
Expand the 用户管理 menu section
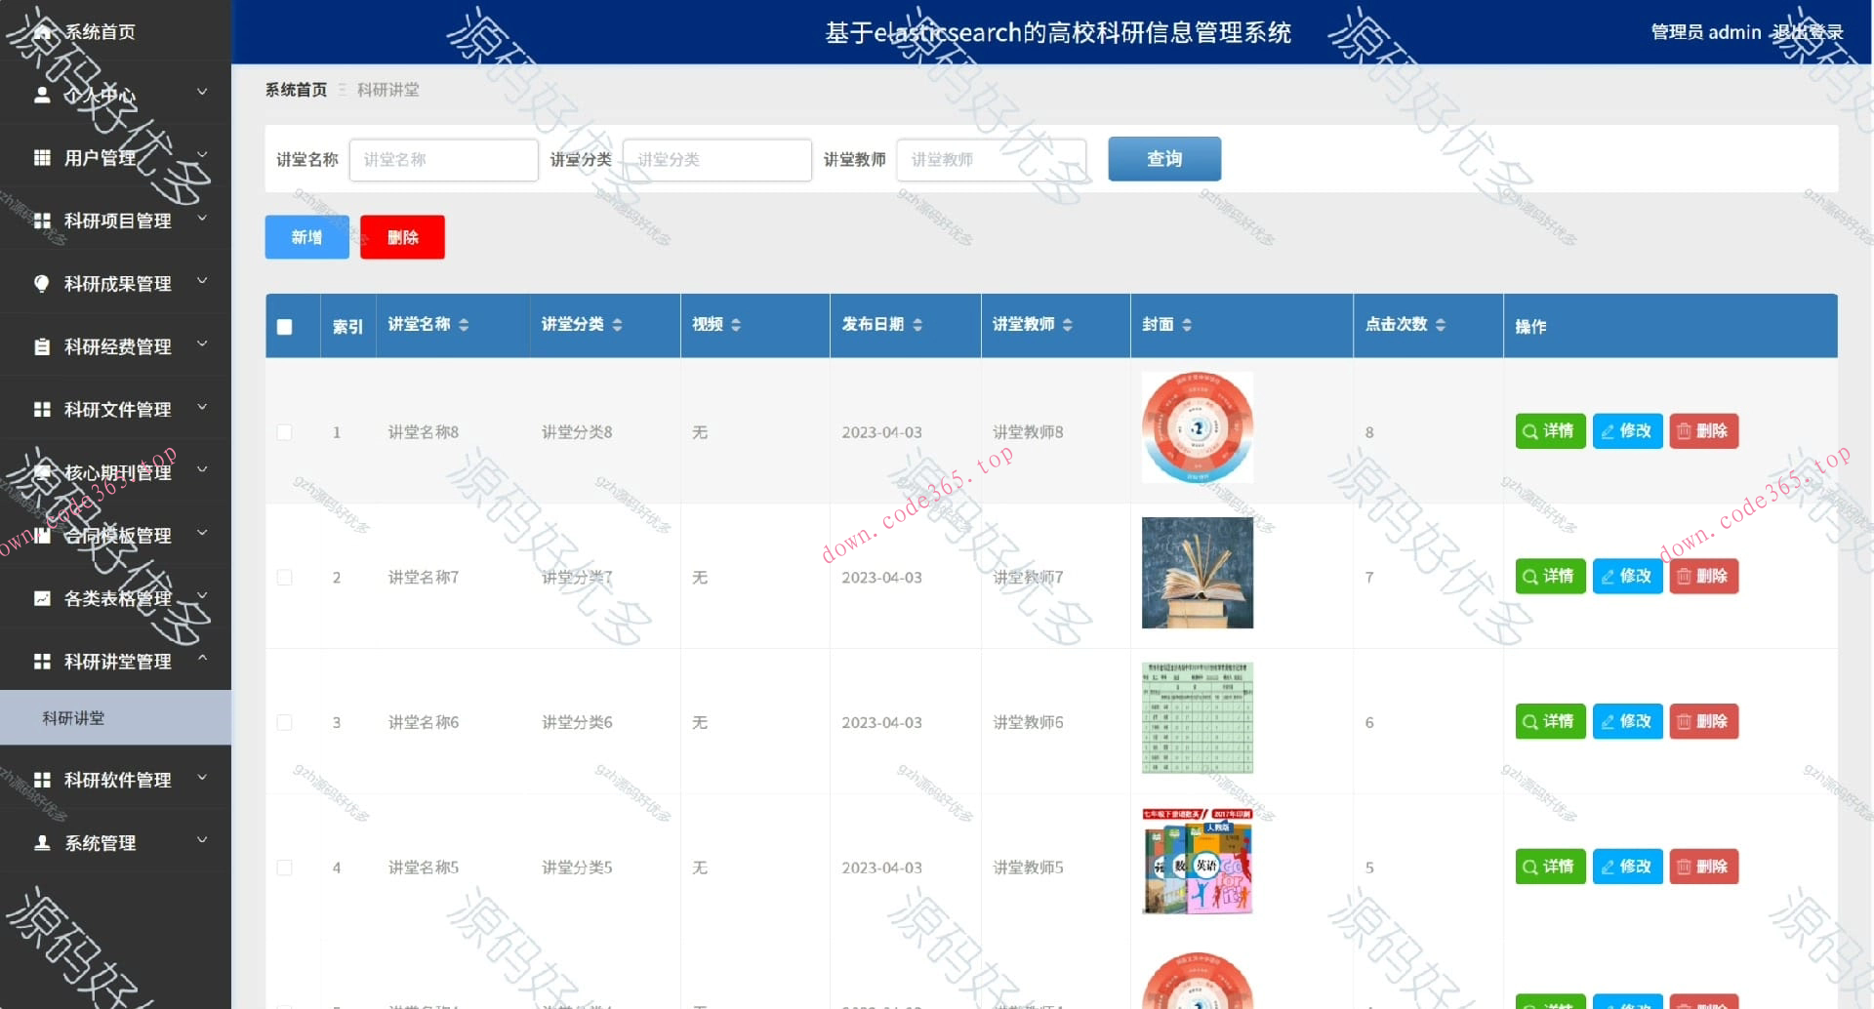115,156
